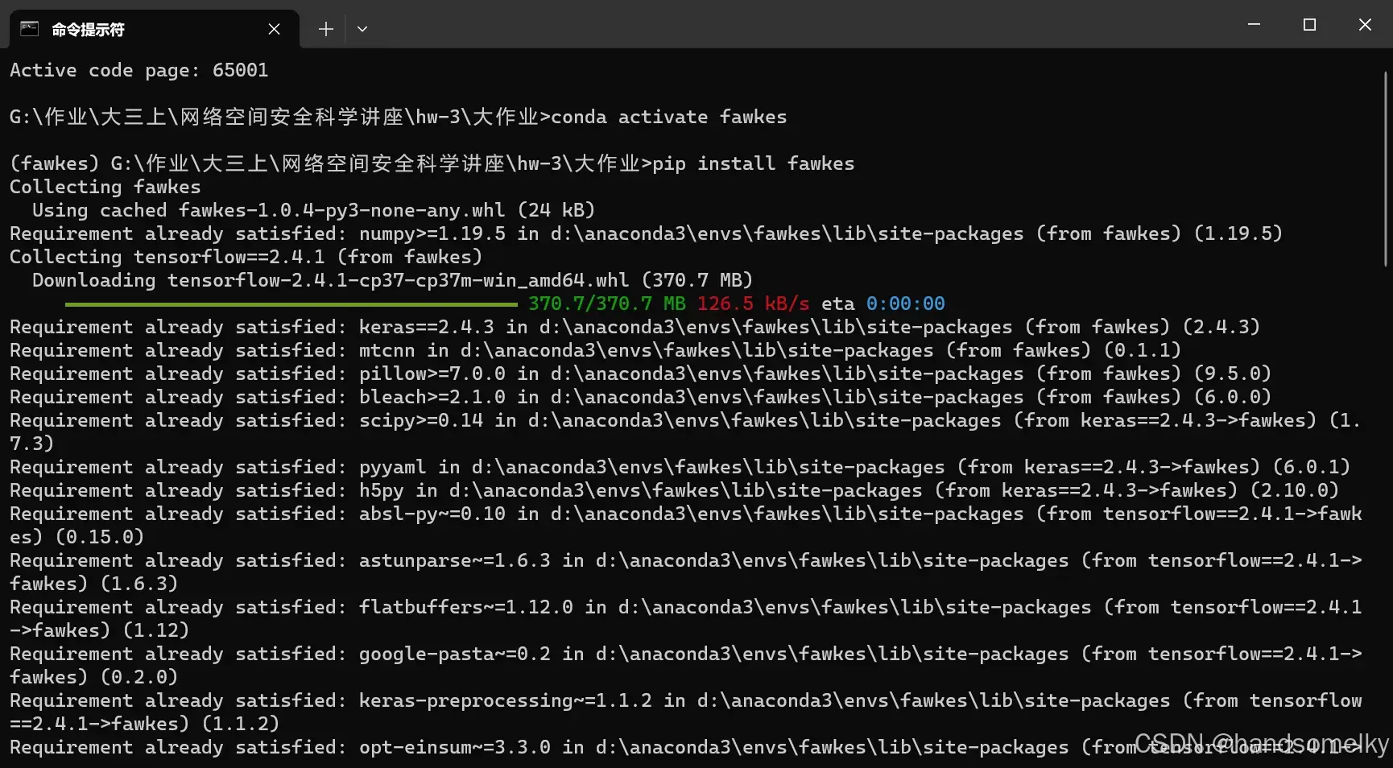Close the 命令提示符 tab

click(274, 29)
